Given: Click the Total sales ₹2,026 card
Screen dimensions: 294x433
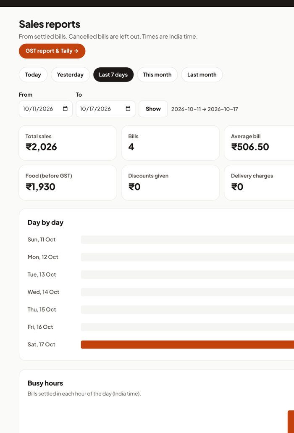Looking at the screenshot, I should tap(68, 143).
